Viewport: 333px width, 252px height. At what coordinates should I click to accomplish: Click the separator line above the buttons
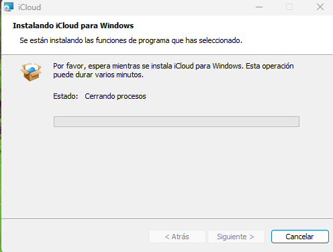[x=167, y=218]
